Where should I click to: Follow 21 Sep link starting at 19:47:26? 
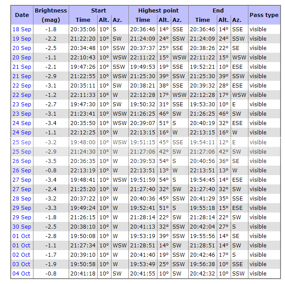[21, 67]
